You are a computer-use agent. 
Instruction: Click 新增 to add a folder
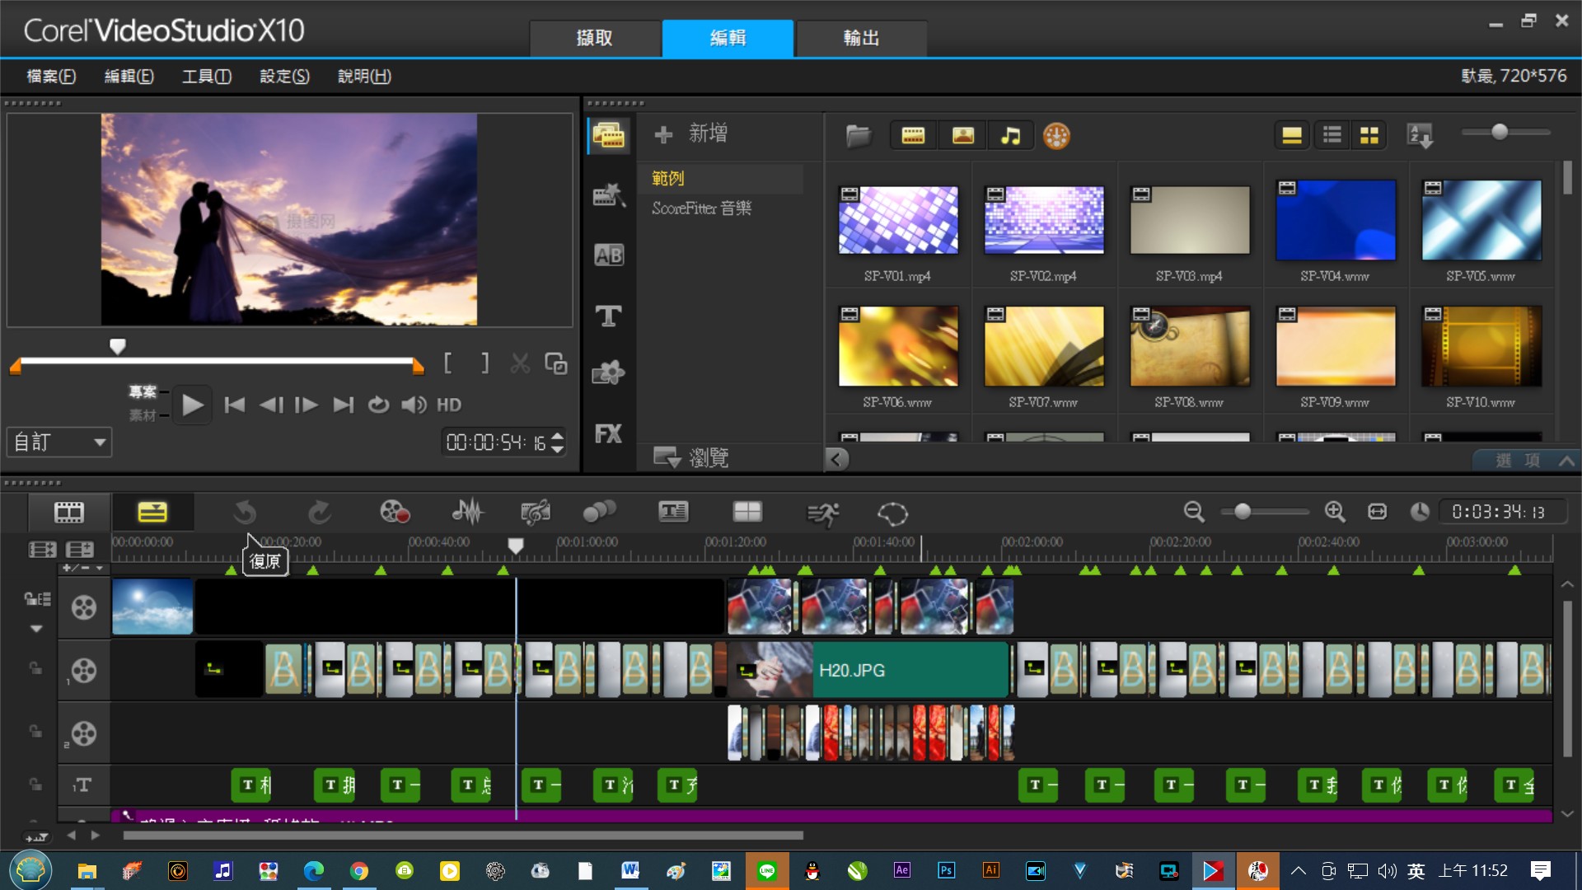tap(690, 133)
